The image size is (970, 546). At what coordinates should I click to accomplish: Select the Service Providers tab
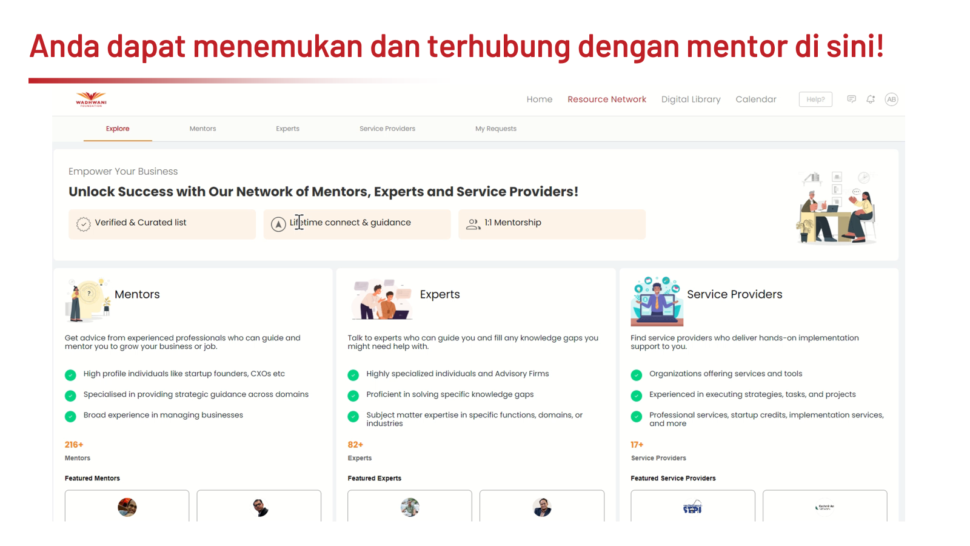(x=387, y=129)
